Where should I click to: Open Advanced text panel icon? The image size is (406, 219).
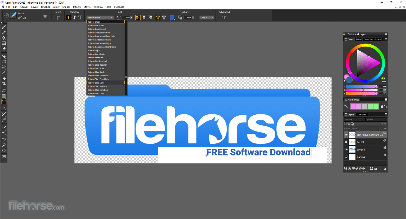[x=224, y=17]
